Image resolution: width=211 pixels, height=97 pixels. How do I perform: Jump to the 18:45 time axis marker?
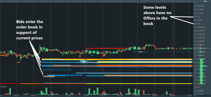pyautogui.click(x=172, y=95)
